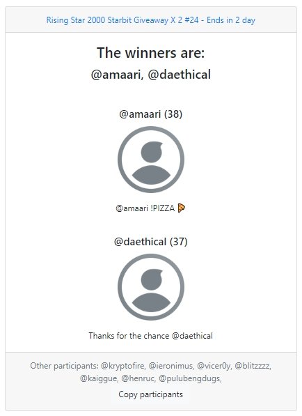Click the pizza emoji beside !PIZZA
Screen dimensions: 302x416
point(181,208)
